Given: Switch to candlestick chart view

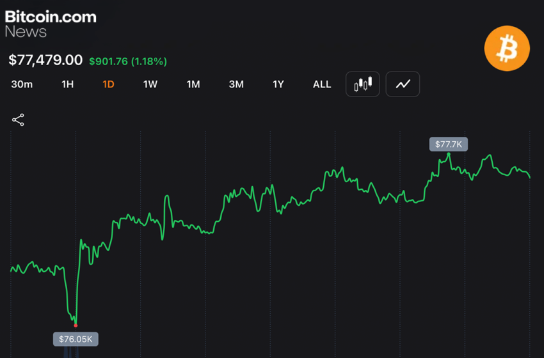Looking at the screenshot, I should point(362,84).
